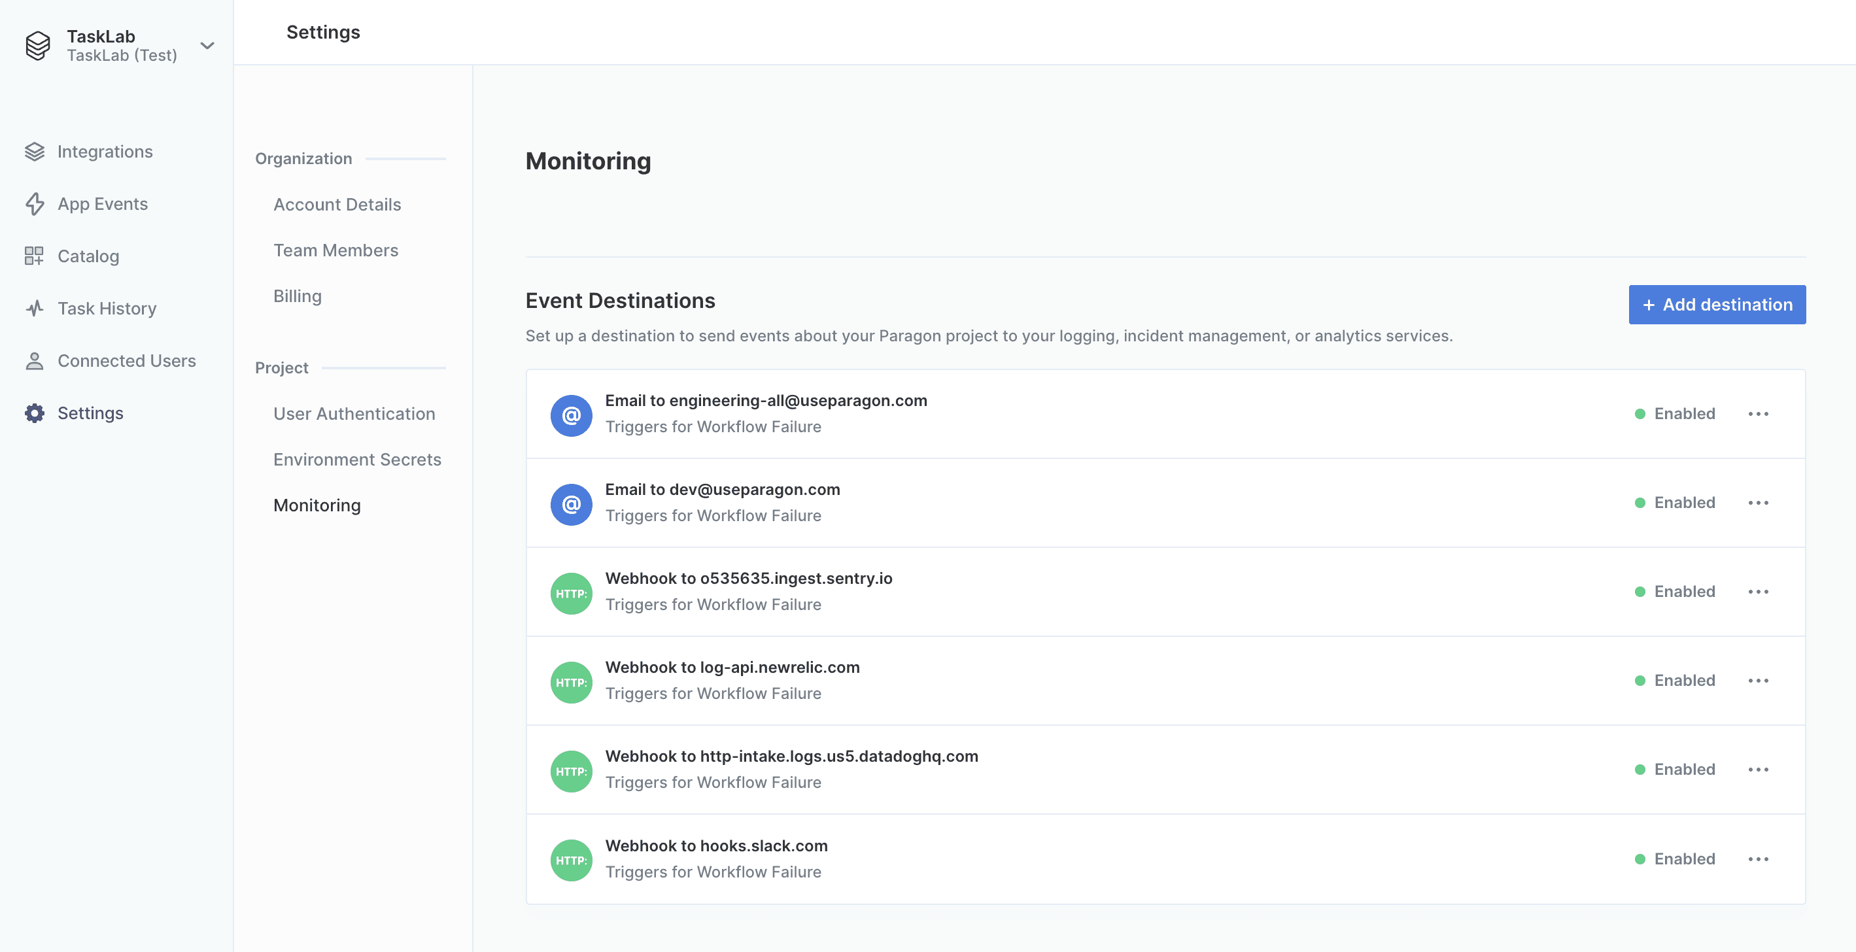Click the App Events lightning bolt icon
This screenshot has width=1856, height=952.
click(35, 204)
